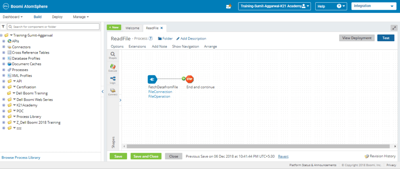Open process Extensions

click(137, 47)
